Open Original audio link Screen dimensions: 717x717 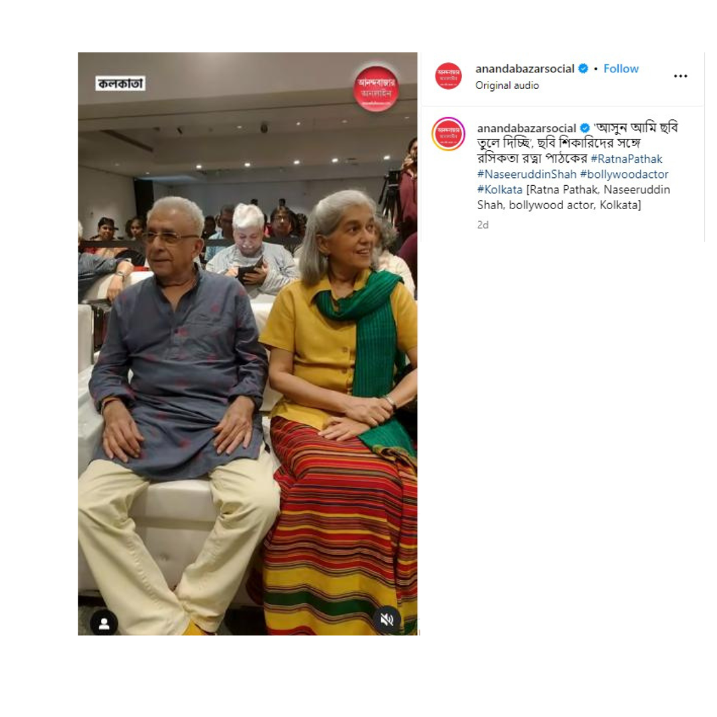click(x=507, y=86)
